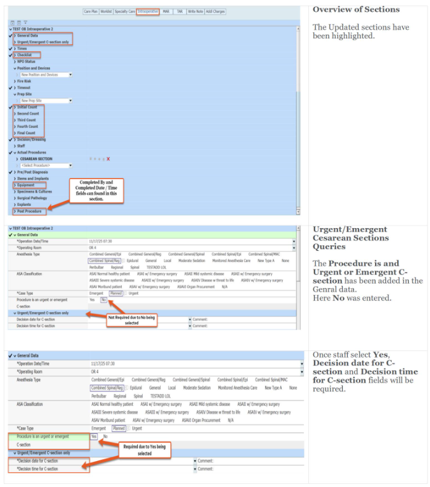430x487 pixels.
Task: Select Yes for urgent C-section where No is chosen
Action: 92,299
